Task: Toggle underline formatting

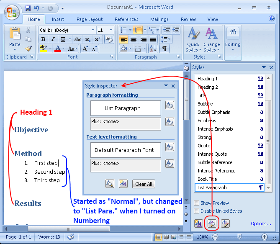Action: [63, 39]
